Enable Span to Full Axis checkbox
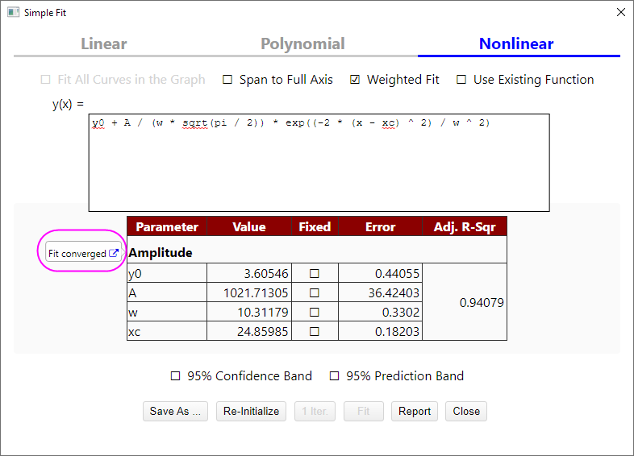This screenshot has width=634, height=456. (x=227, y=80)
